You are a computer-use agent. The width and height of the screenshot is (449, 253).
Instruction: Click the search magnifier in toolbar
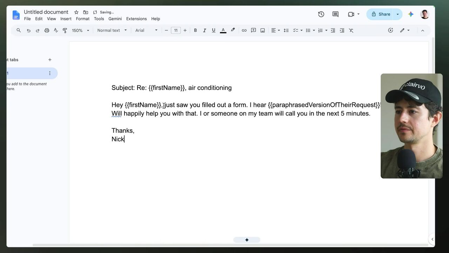click(x=19, y=30)
